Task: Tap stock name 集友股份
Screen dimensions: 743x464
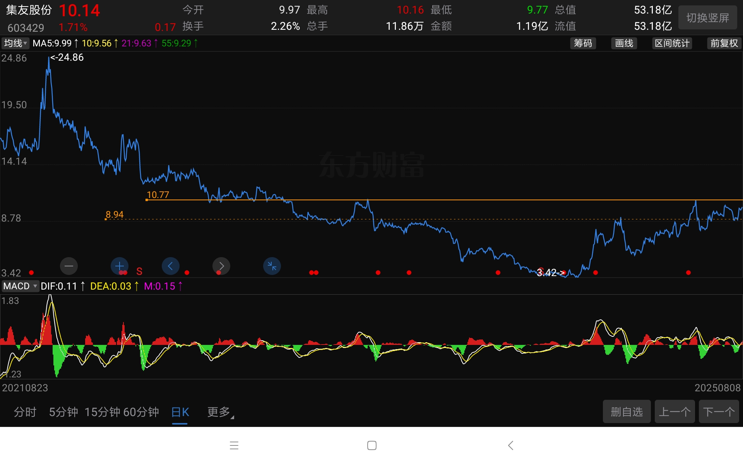Action: tap(29, 10)
